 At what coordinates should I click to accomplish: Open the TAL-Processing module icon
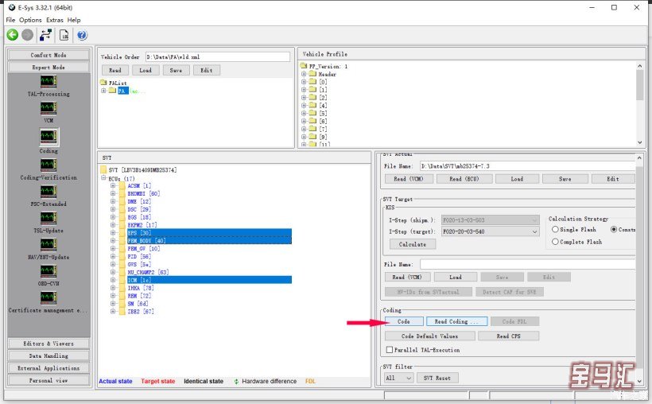tap(49, 82)
